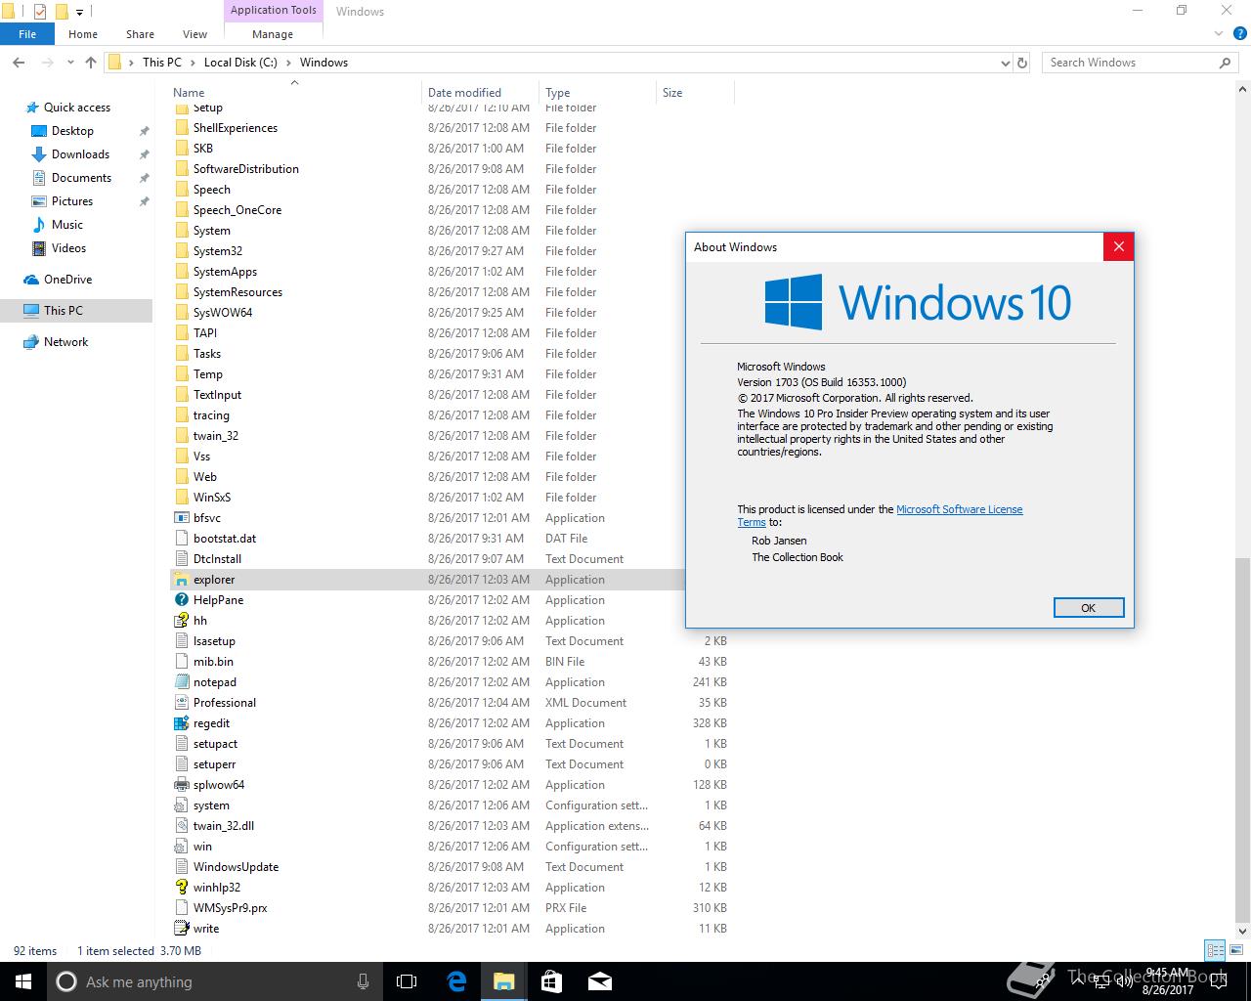Screen dimensions: 1251x1001
Task: Select the hh help icon
Action: [x=181, y=621]
